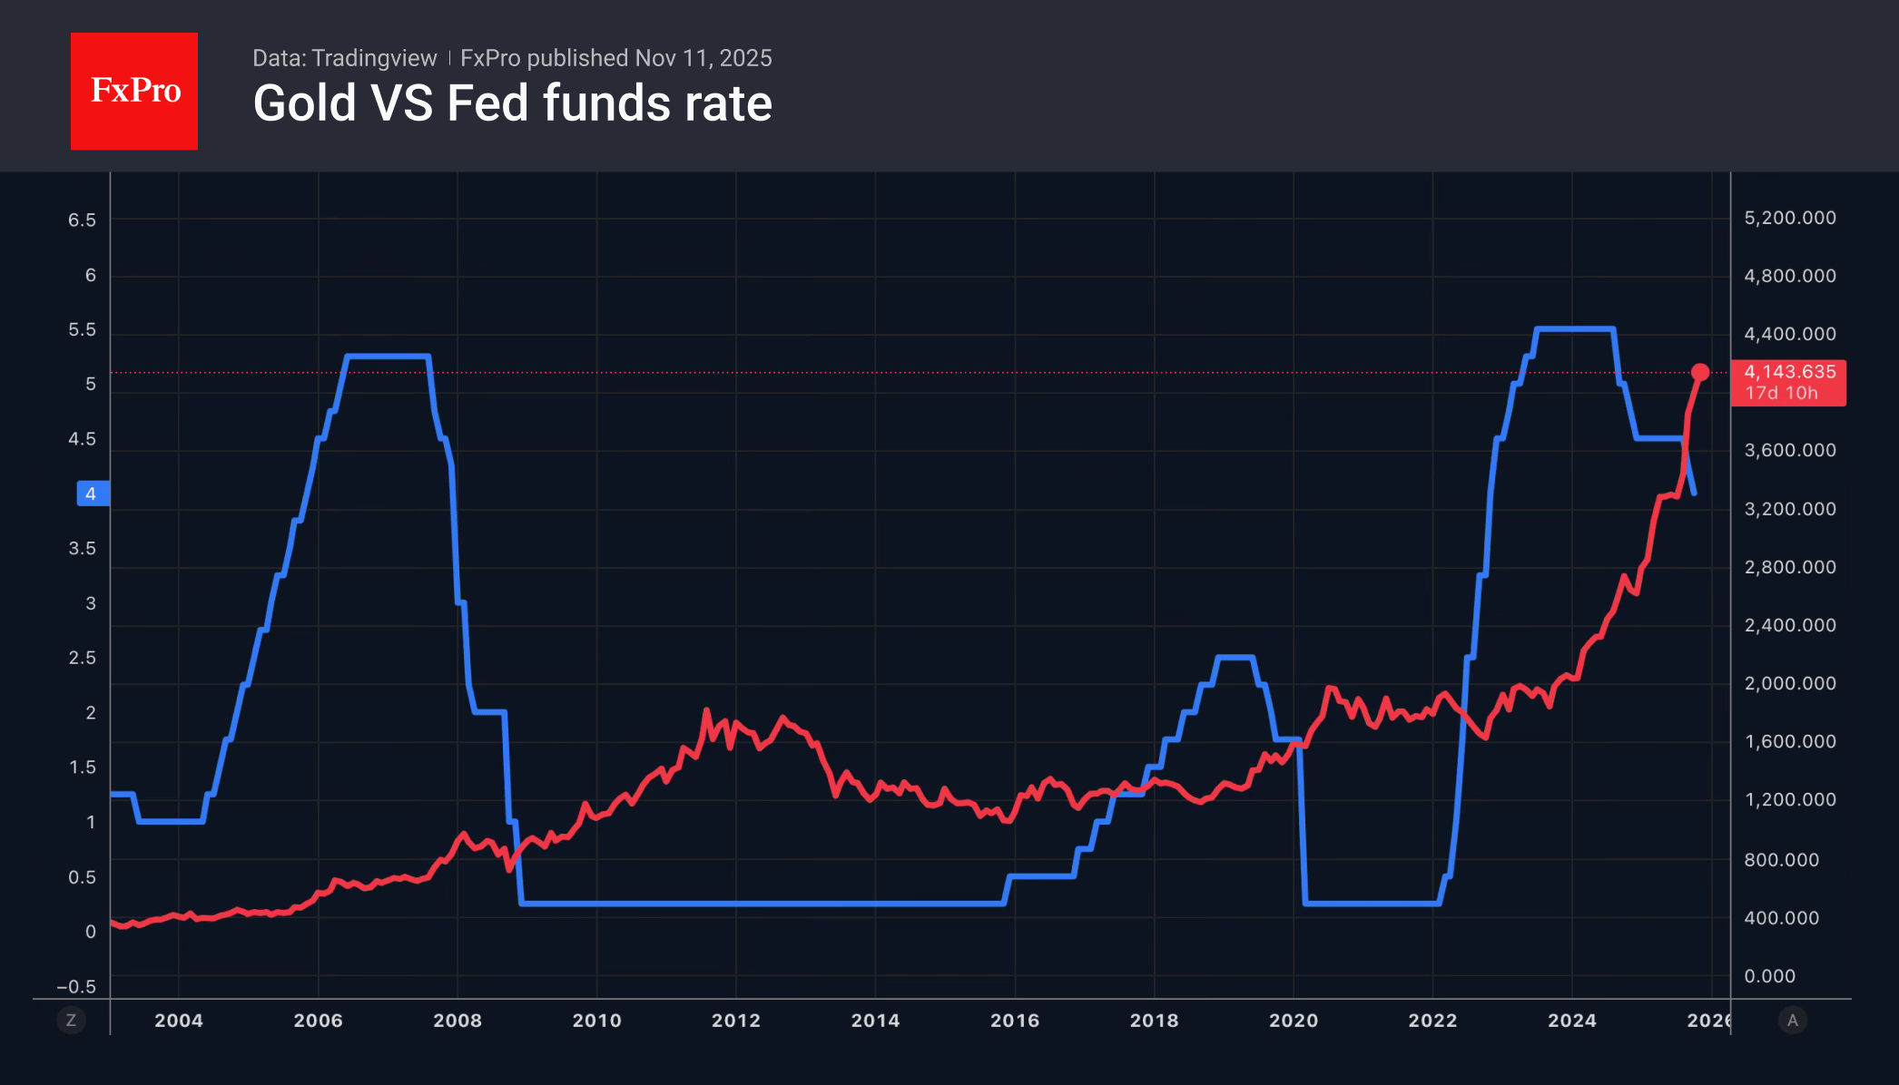Click the 0.000 right axis label
Screen dimensions: 1899x1085
pos(1769,976)
